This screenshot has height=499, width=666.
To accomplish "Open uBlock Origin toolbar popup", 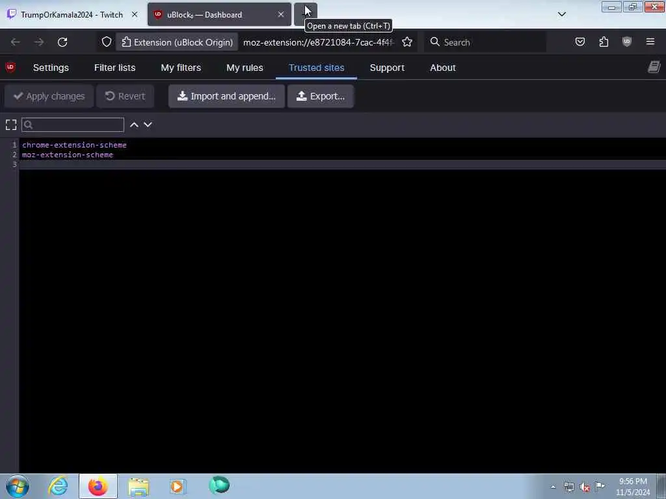I will click(x=627, y=42).
